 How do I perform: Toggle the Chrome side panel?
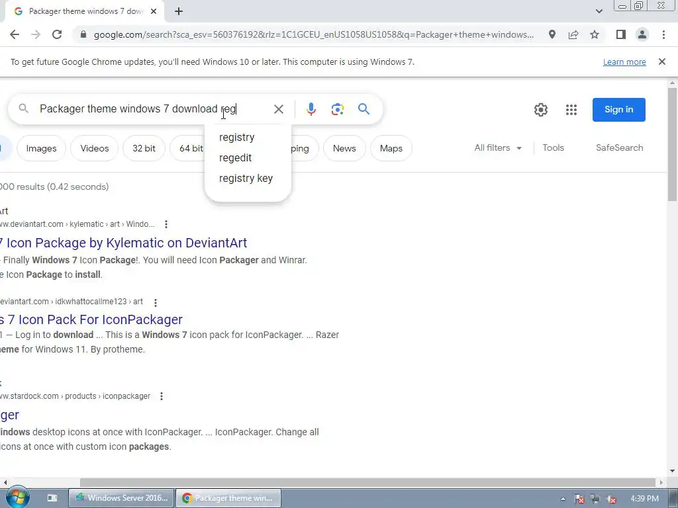pyautogui.click(x=621, y=34)
